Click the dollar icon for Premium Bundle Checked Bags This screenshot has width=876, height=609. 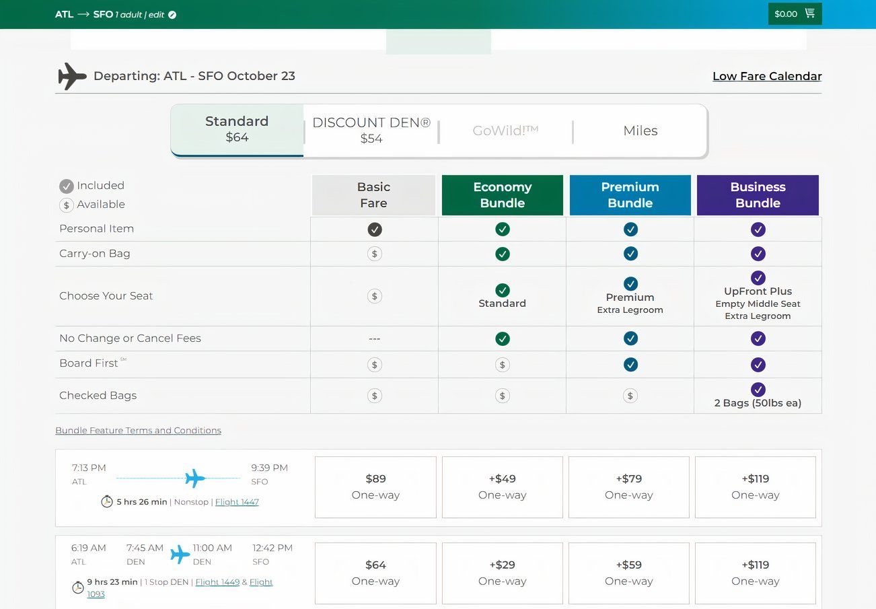point(630,396)
